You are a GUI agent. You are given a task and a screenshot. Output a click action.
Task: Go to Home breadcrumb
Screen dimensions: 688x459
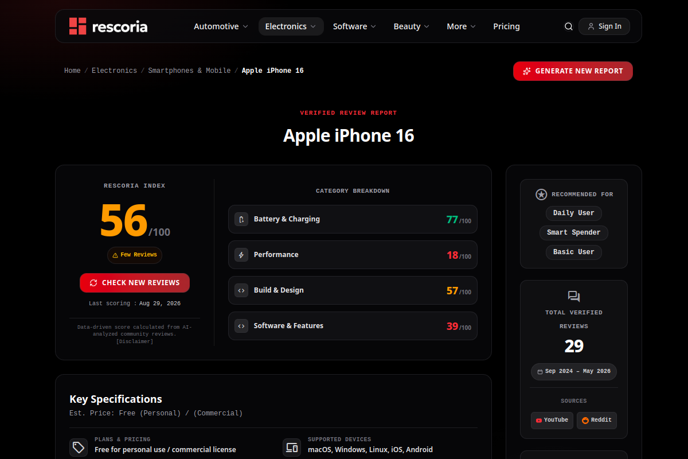(x=72, y=71)
